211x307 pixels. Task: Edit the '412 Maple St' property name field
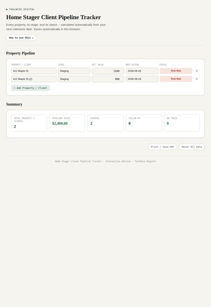point(34,71)
